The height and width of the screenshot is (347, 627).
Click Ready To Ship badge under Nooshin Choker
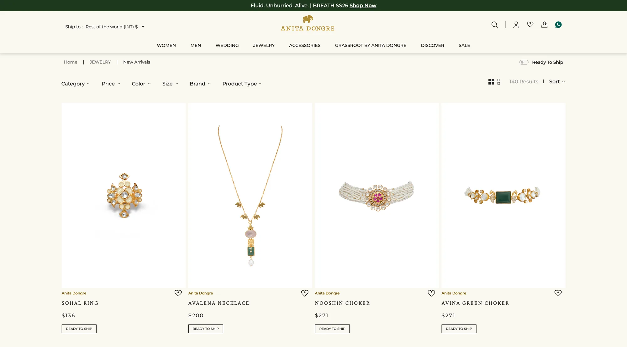332,329
